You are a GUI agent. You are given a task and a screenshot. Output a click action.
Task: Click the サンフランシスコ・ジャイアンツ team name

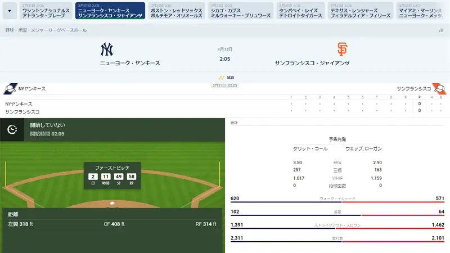(312, 63)
